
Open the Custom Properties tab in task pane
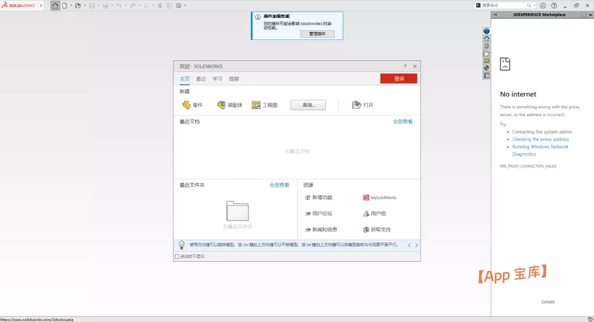pos(487,75)
